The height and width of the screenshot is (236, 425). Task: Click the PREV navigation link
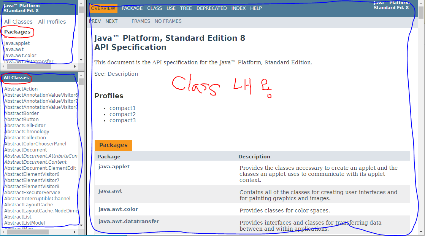tap(95, 21)
